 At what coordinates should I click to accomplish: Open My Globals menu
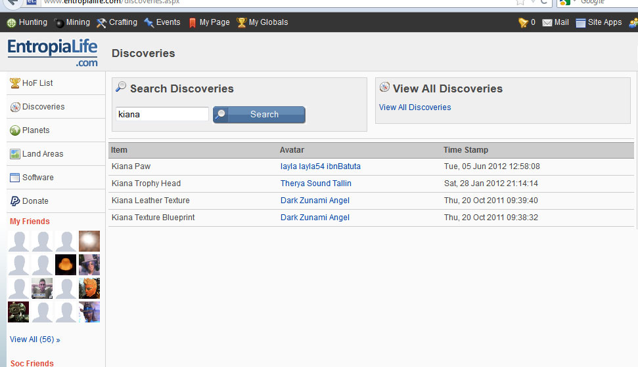click(268, 22)
